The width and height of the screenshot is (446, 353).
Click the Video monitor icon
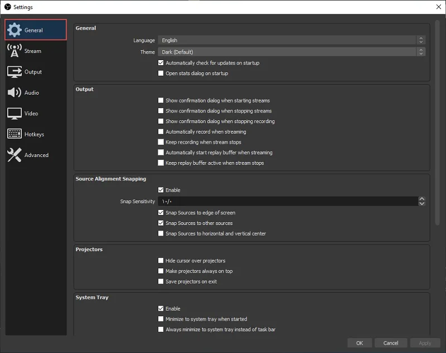14,114
